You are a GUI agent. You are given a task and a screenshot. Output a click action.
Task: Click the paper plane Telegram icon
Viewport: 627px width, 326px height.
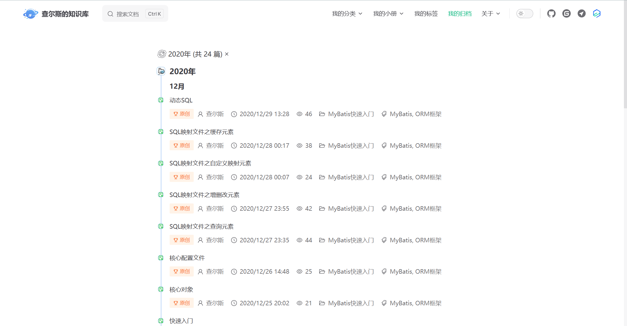(x=581, y=13)
